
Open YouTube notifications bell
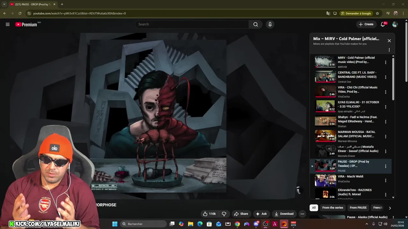(x=383, y=24)
